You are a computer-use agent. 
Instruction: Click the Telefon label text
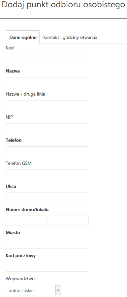click(x=14, y=140)
